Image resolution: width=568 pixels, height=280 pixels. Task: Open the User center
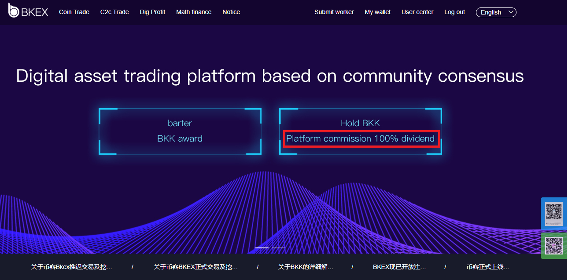tap(417, 12)
